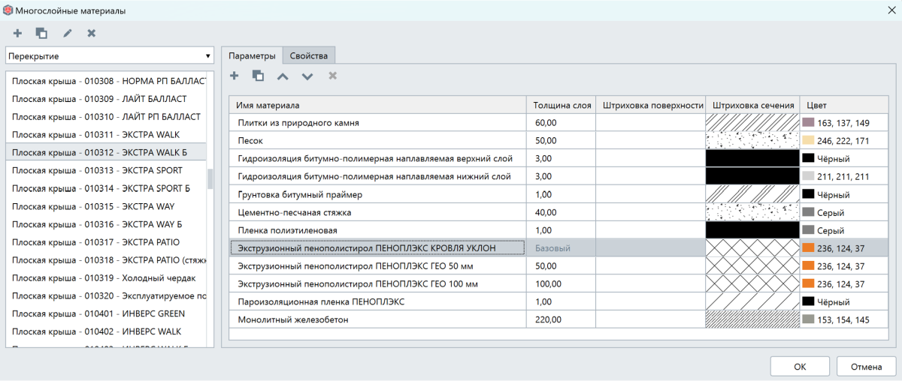Click the Отмена button

pyautogui.click(x=866, y=367)
